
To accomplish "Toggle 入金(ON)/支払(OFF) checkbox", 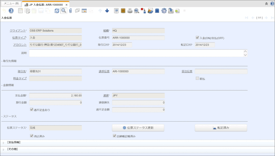I will [197, 37].
